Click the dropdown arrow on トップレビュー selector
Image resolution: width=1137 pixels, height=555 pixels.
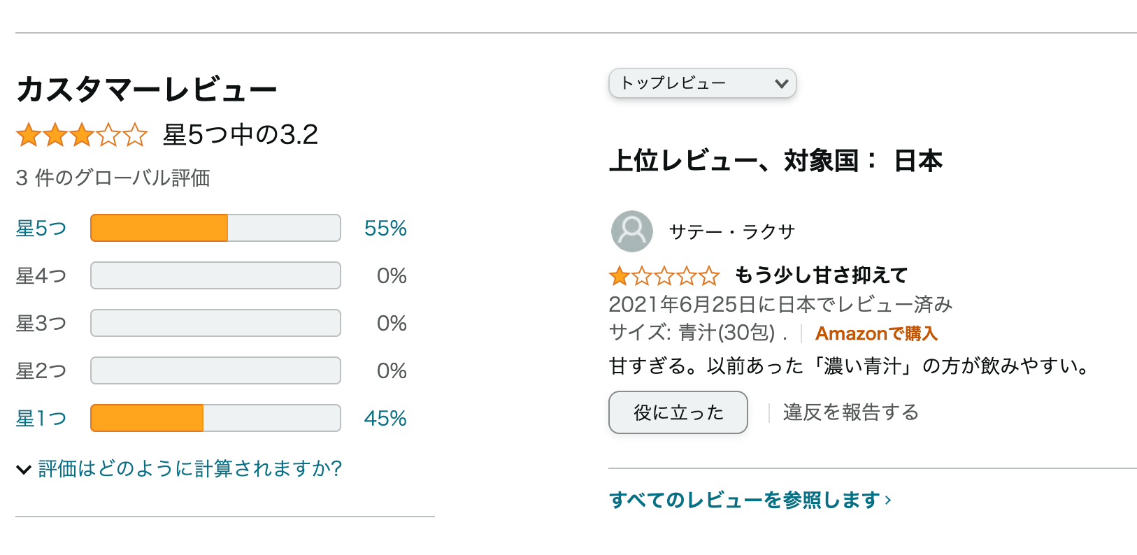tap(782, 84)
